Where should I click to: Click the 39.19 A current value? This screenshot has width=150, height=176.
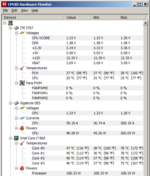[72, 123]
